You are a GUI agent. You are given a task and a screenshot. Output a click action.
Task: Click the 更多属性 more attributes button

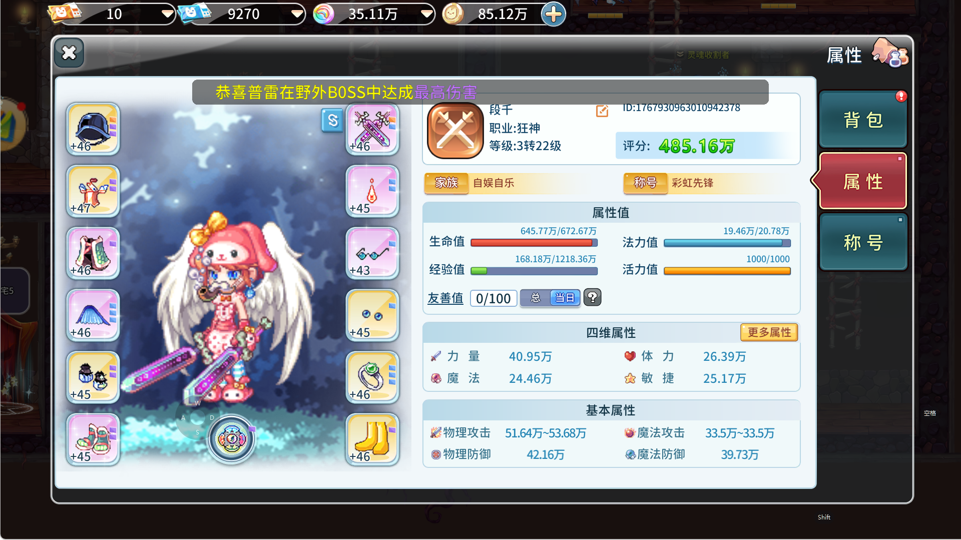[769, 332]
